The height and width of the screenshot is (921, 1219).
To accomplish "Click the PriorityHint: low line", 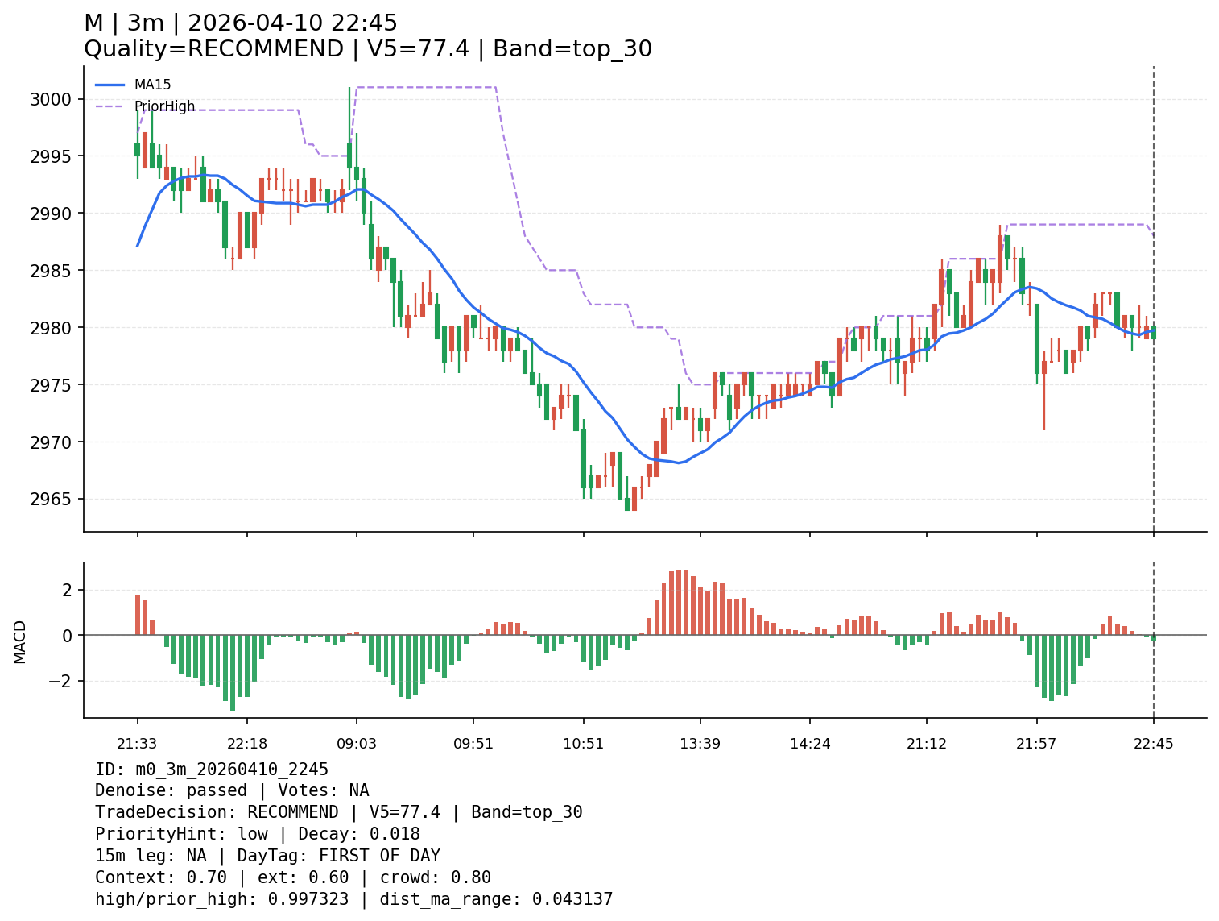I will 257,834.
